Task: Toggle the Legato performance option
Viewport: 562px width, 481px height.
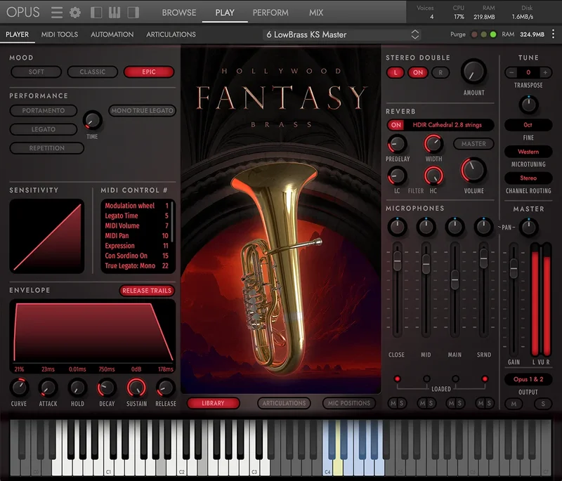Action: tap(44, 129)
